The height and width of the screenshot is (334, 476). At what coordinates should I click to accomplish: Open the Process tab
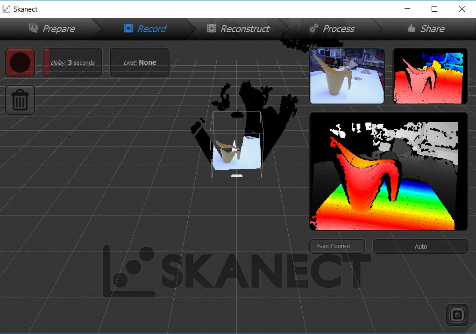pos(332,29)
